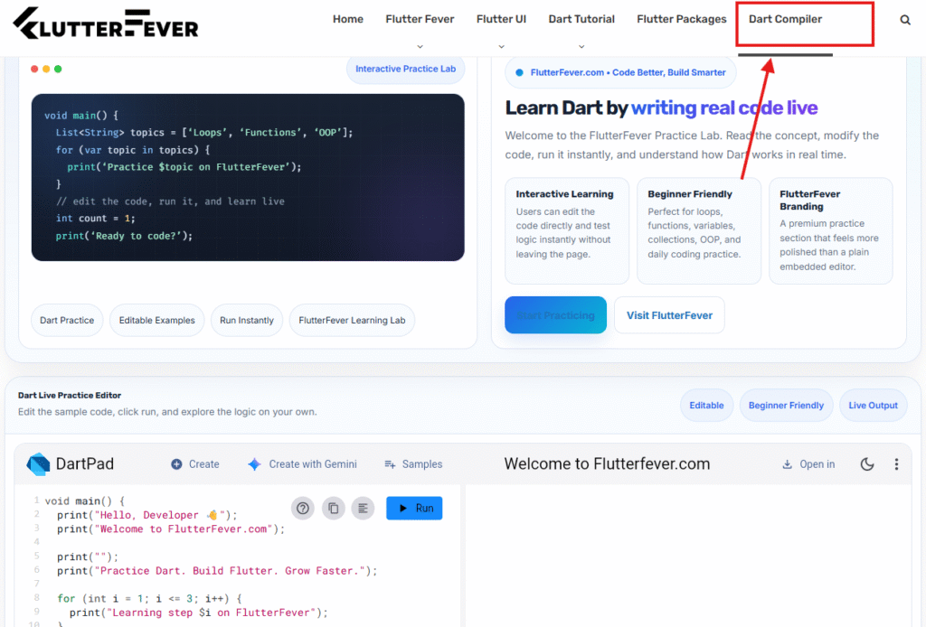This screenshot has width=926, height=627.
Task: Open the 'Open in' export menu
Action: click(808, 464)
